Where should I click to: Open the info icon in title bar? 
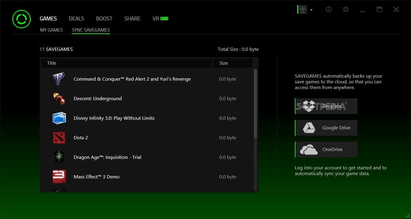(x=329, y=9)
